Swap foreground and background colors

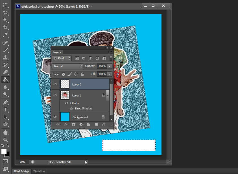click(8, 146)
